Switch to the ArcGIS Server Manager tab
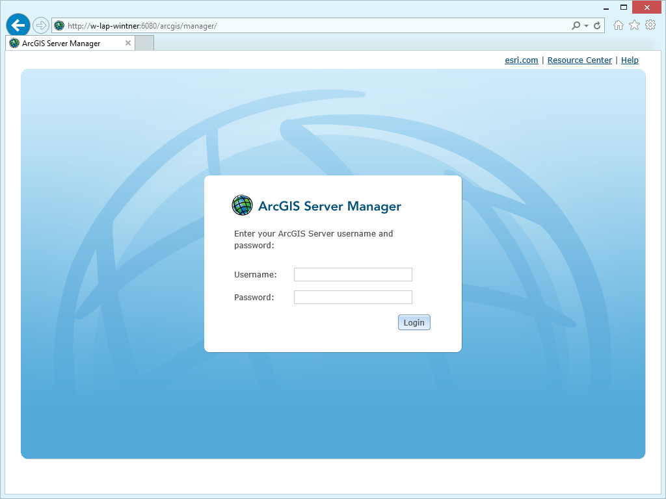Image resolution: width=666 pixels, height=499 pixels. [x=68, y=42]
